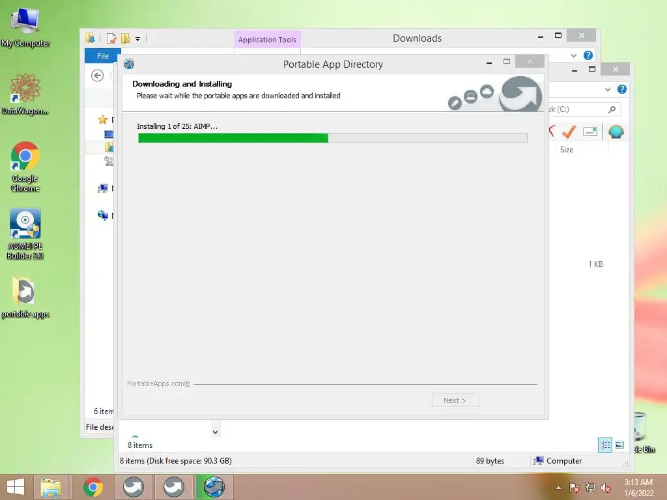This screenshot has height=500, width=667.
Task: Open the DataWagon desktop shortcut
Action: (25, 94)
